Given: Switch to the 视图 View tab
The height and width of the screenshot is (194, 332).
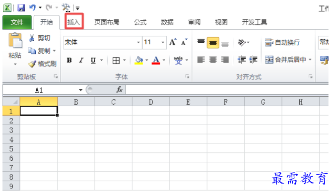Looking at the screenshot, I should 221,22.
